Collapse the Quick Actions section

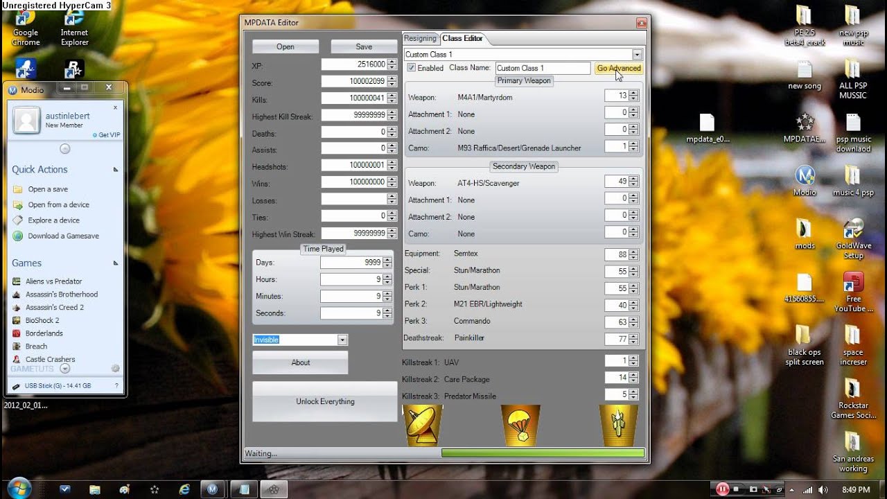pos(116,170)
